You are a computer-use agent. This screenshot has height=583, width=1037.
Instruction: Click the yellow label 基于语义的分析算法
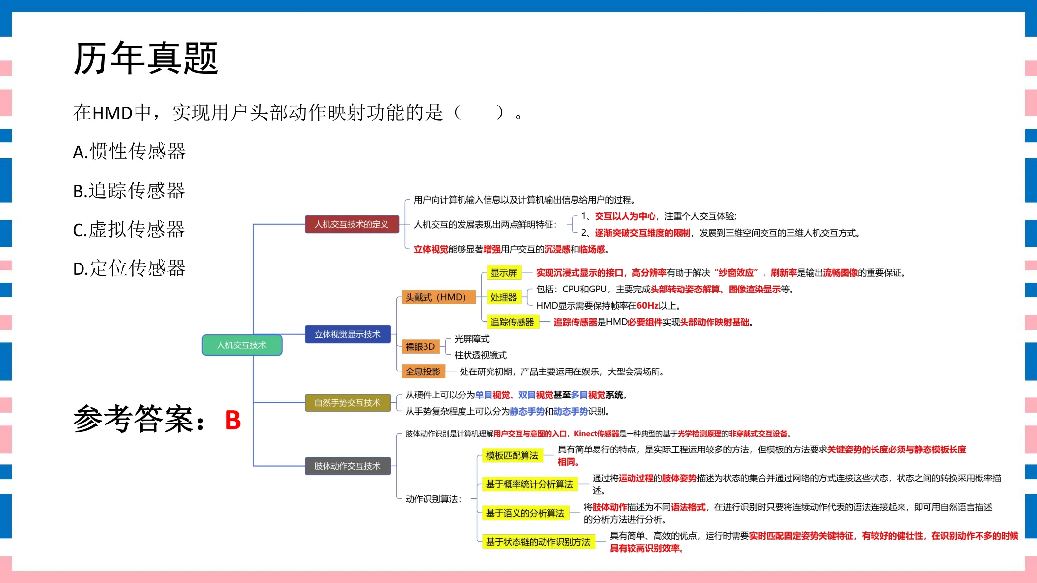[525, 513]
